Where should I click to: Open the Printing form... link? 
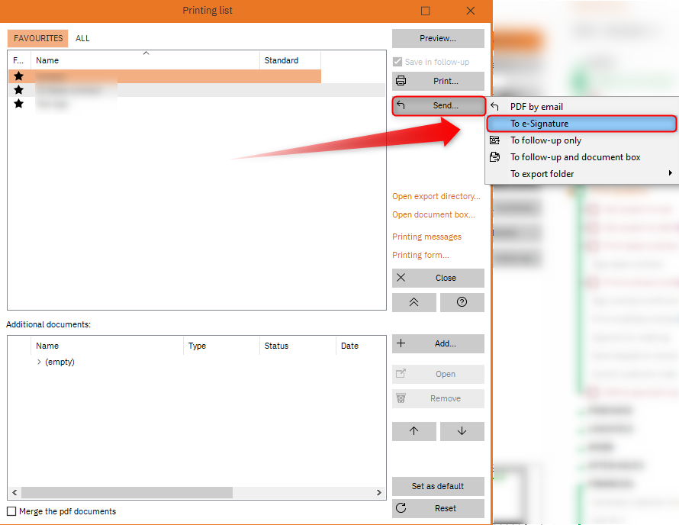420,255
